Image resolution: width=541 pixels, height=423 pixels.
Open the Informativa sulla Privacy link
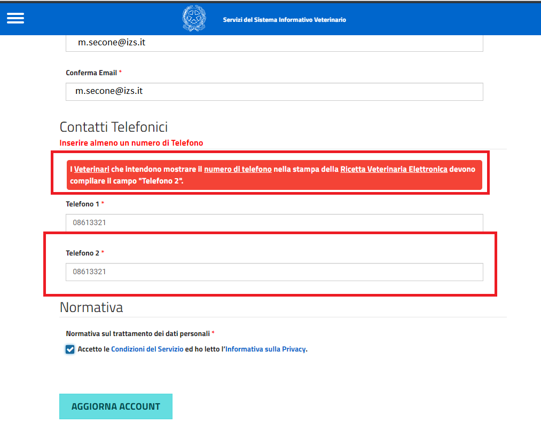[265, 349]
